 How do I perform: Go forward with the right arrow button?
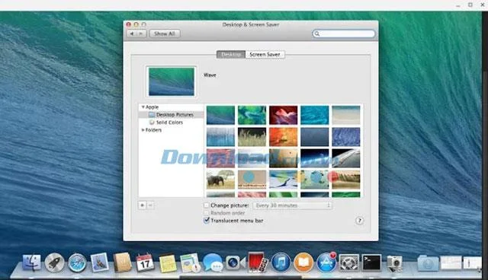pyautogui.click(x=141, y=33)
